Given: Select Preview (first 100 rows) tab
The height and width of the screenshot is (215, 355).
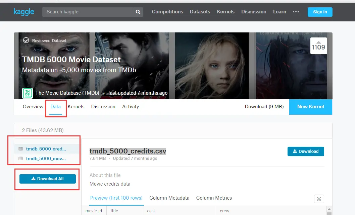Looking at the screenshot, I should tap(116, 198).
